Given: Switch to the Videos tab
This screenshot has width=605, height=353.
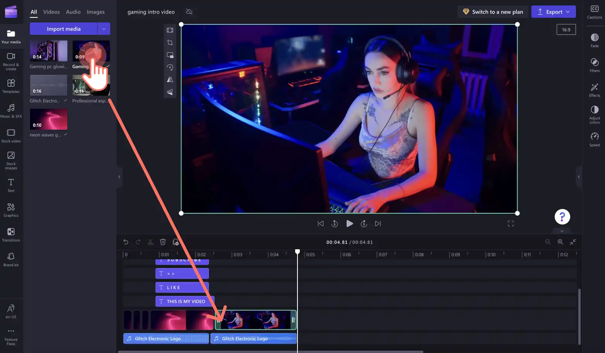Looking at the screenshot, I should (x=51, y=12).
